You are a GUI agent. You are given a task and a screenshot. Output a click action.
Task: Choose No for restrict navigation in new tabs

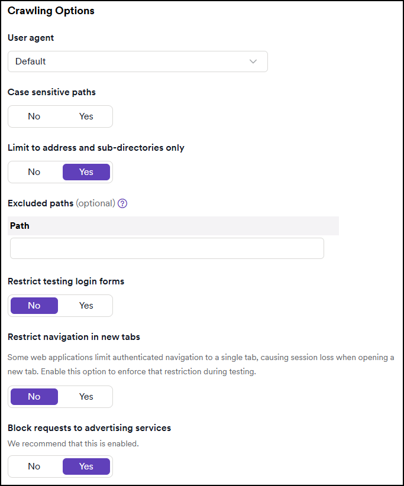pos(34,397)
